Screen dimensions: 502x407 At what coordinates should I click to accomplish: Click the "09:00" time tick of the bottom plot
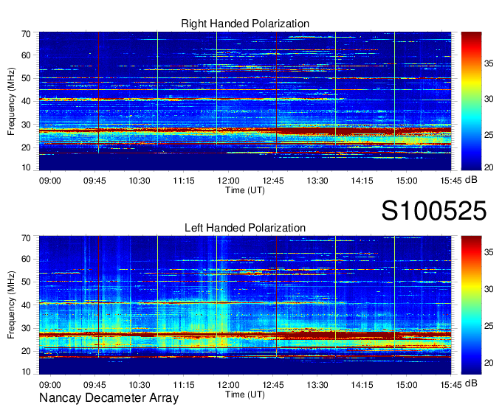pyautogui.click(x=50, y=385)
